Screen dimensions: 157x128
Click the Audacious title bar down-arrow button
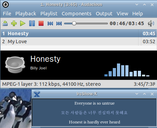[137, 5]
